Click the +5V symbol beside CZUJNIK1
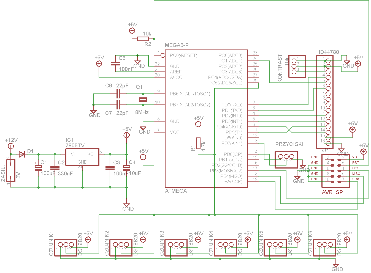This screenshot has height=273, width=371. [x=88, y=239]
